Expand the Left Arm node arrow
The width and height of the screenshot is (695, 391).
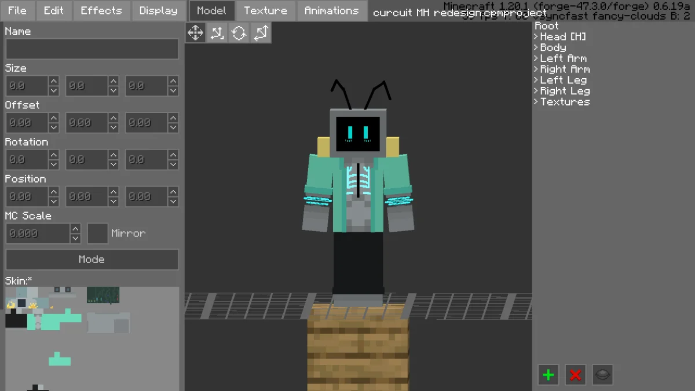(536, 59)
